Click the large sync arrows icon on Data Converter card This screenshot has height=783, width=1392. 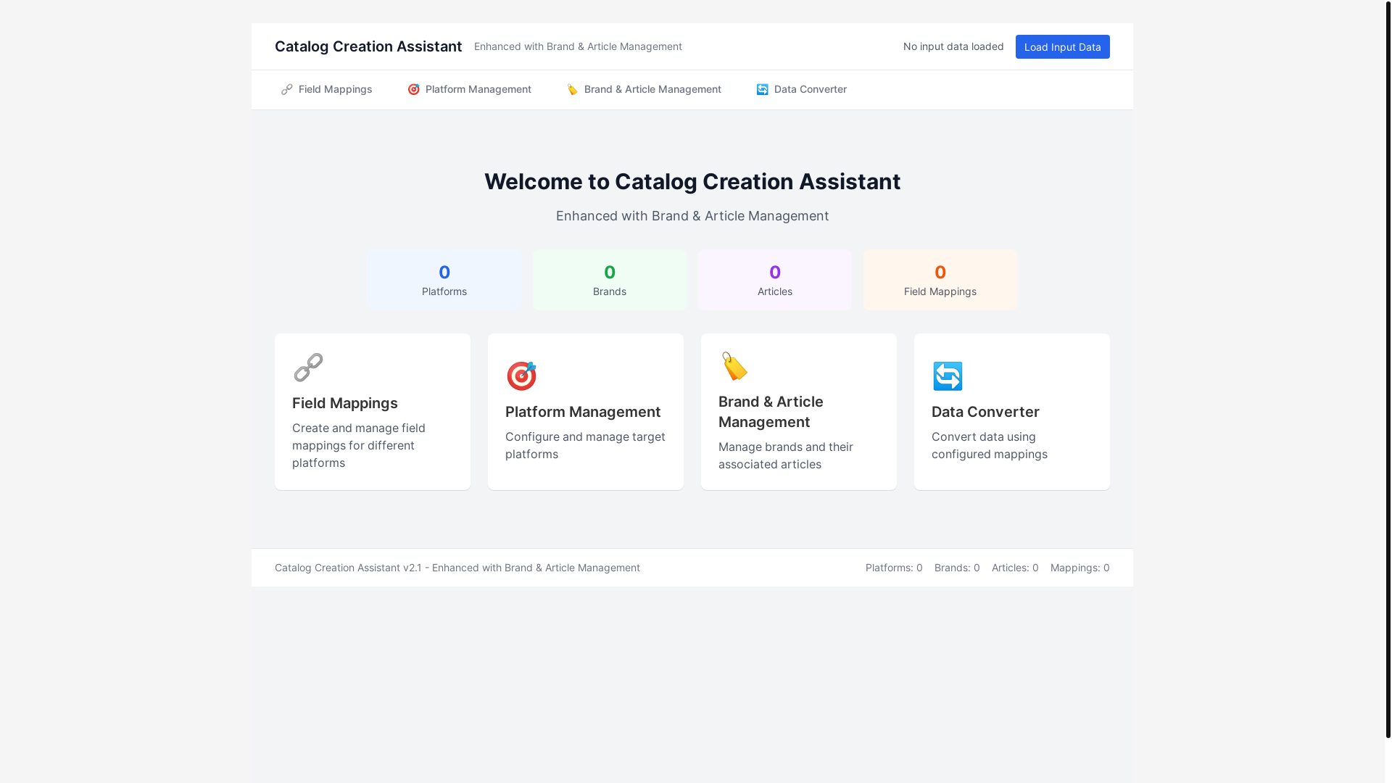948,376
